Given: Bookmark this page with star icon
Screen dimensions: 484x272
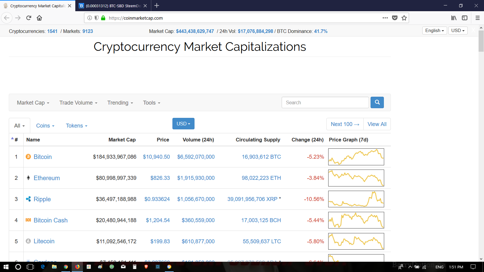Looking at the screenshot, I should pos(404,18).
